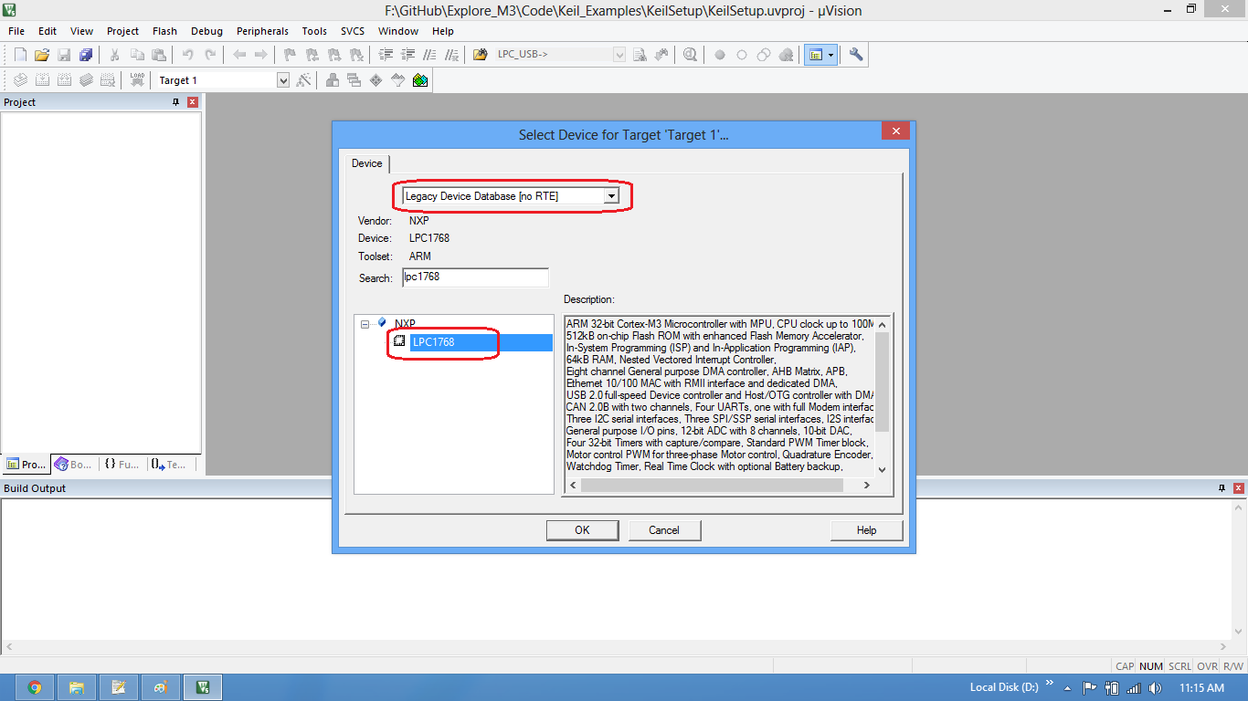The height and width of the screenshot is (701, 1248).
Task: Start debug session magnifier icon
Action: coord(690,55)
